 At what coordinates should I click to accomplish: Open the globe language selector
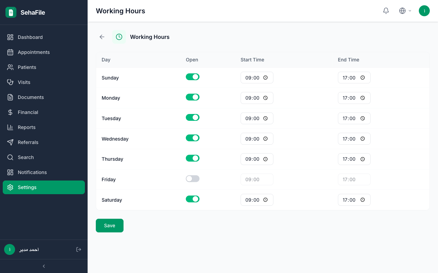tap(405, 11)
